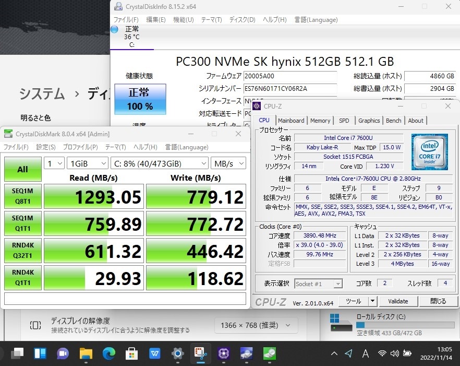Click the CrystalDiskInfo icon in its title bar
The image size is (460, 366).
(x=118, y=6)
